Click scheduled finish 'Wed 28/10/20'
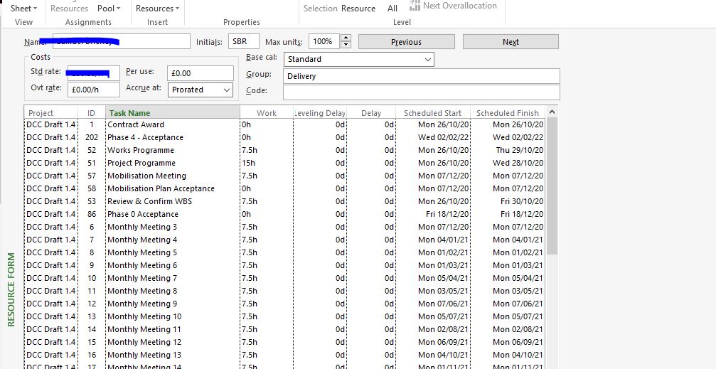The image size is (716, 369). tap(518, 163)
